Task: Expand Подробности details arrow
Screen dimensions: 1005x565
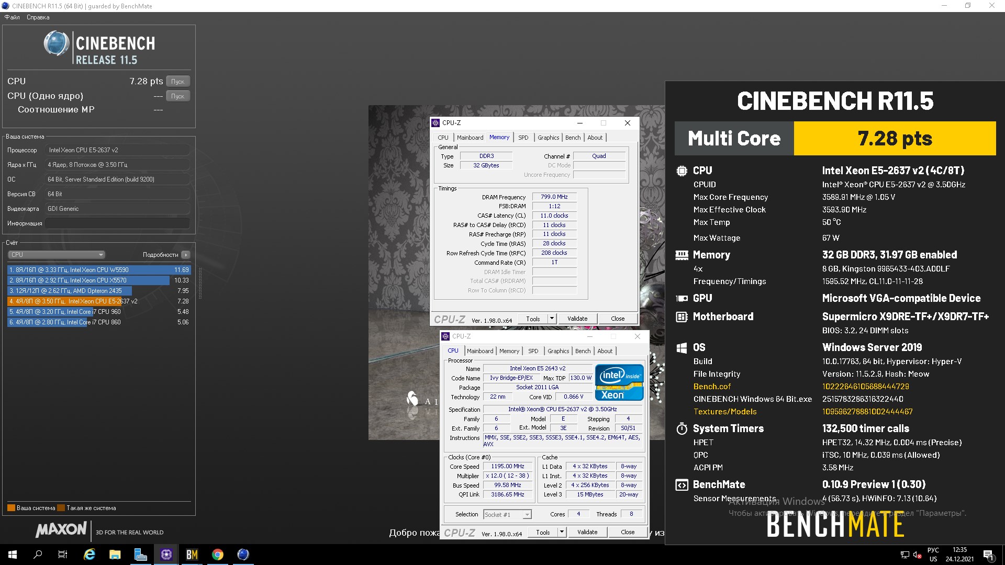Action: click(186, 255)
